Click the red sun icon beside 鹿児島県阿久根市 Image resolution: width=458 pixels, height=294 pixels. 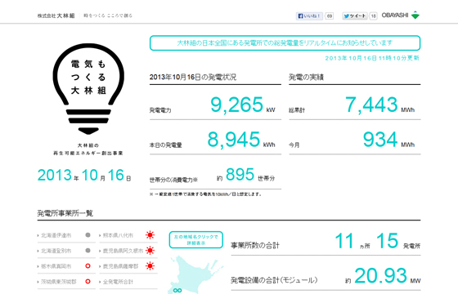pyautogui.click(x=150, y=251)
